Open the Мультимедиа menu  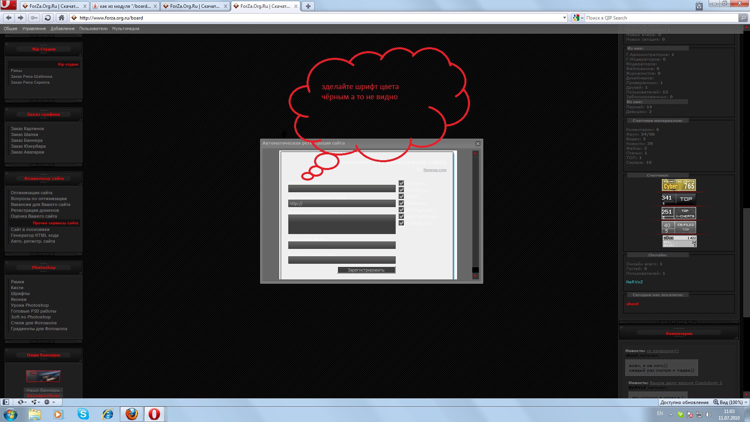125,29
